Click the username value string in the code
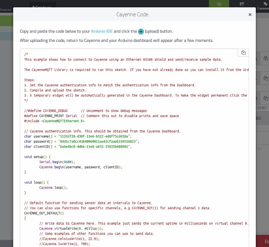The image size is (269, 247). point(94,136)
